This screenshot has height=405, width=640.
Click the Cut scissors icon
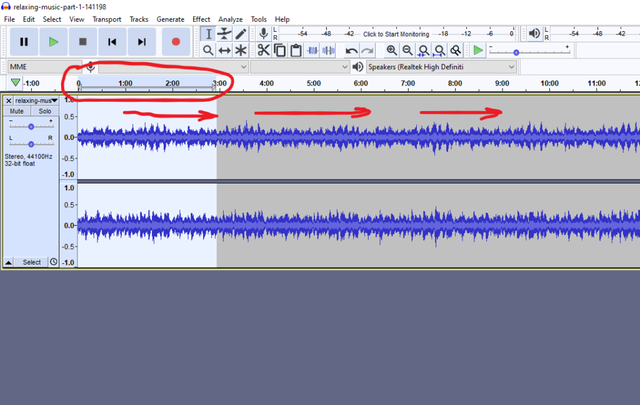pos(263,51)
